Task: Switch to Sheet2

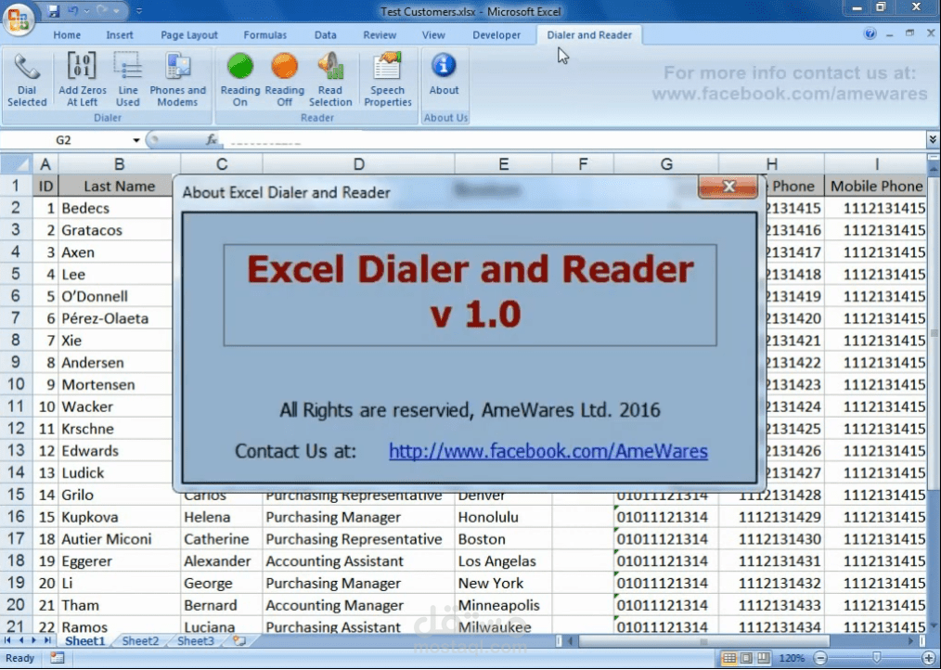Action: click(x=140, y=640)
